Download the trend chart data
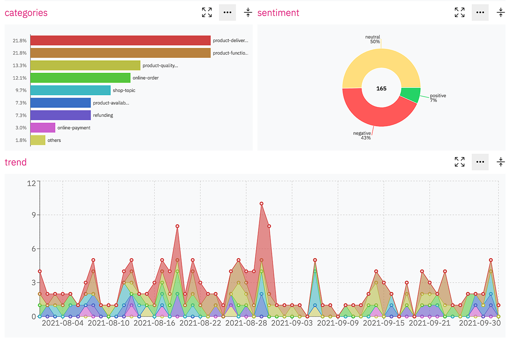 tap(501, 162)
